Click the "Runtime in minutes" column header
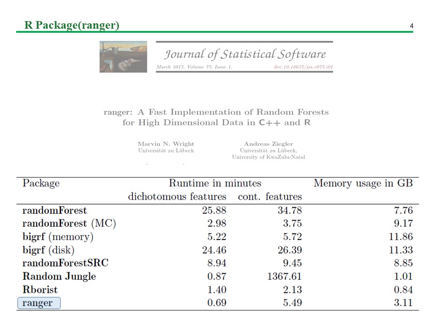The width and height of the screenshot is (431, 323). click(215, 183)
